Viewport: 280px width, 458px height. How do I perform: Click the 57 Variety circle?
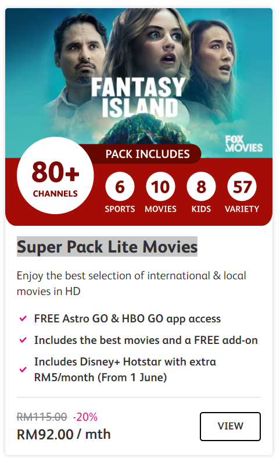point(242,187)
